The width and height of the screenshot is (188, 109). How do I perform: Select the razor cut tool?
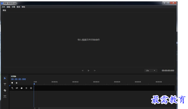click(5, 90)
